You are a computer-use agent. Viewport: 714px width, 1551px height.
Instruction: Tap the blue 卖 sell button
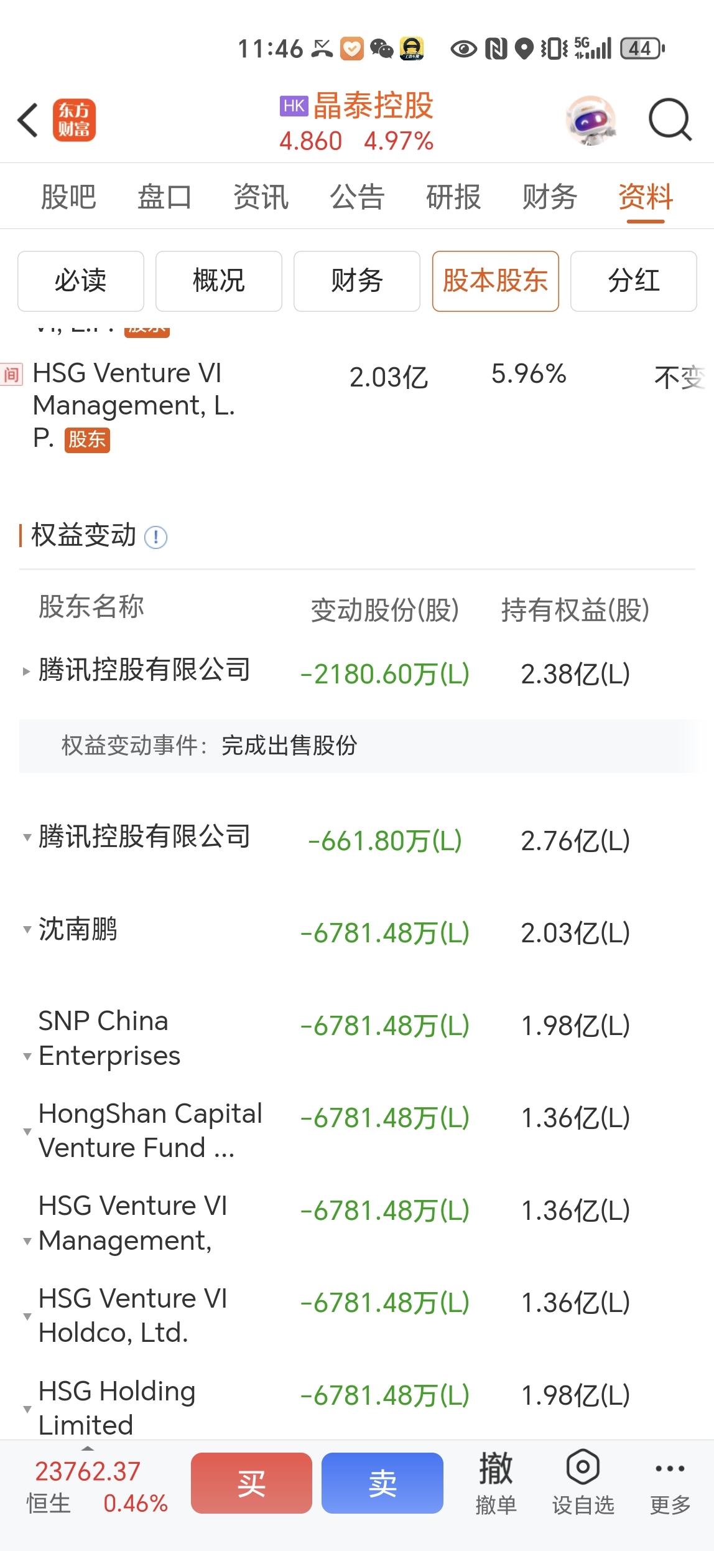(x=382, y=1483)
